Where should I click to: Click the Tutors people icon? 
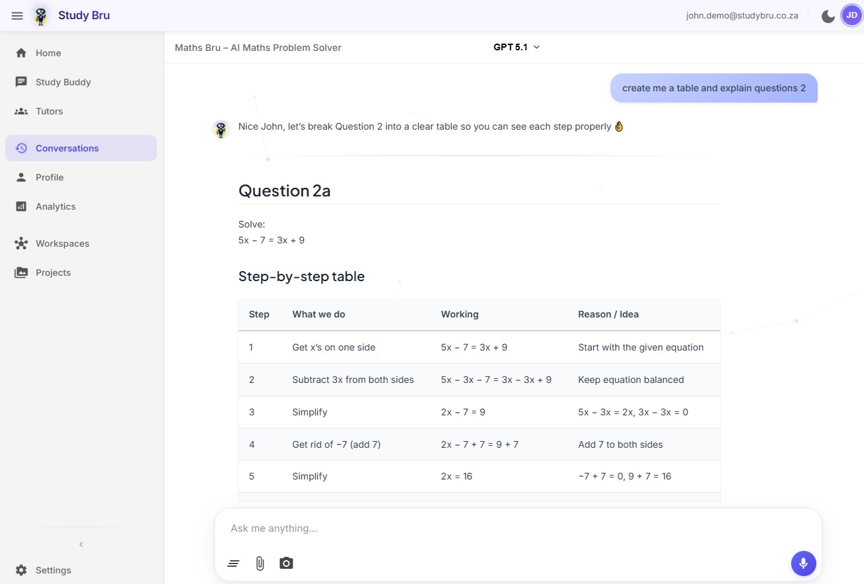click(x=21, y=111)
